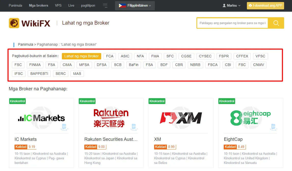
Task: Filter brokers by CFFEX
Action: [242, 56]
